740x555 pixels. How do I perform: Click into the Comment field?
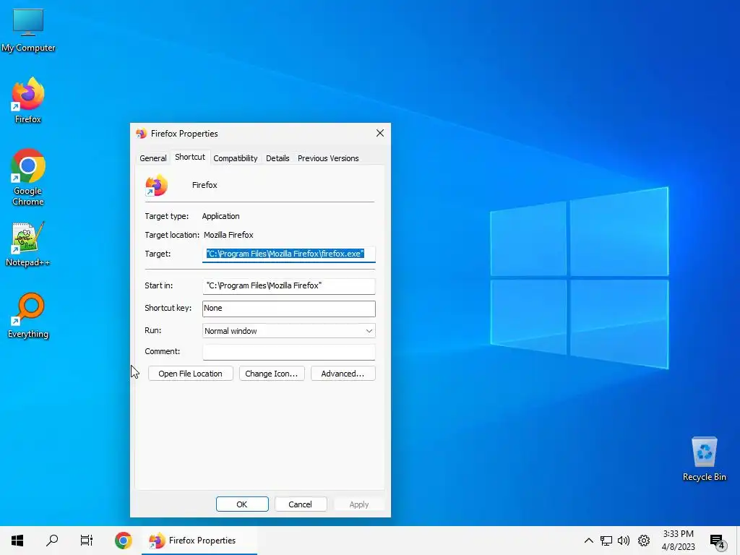point(289,352)
